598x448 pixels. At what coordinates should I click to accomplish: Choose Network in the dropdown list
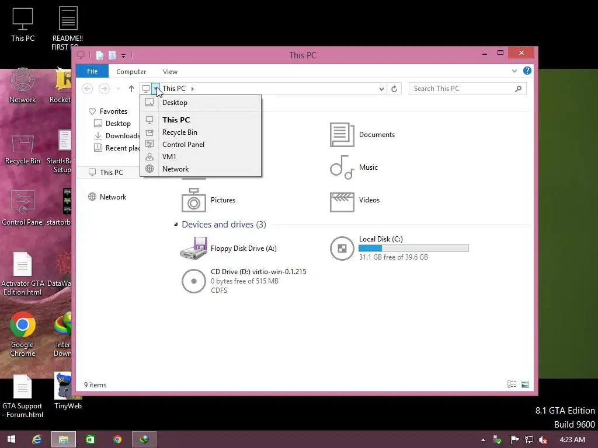[201, 169]
